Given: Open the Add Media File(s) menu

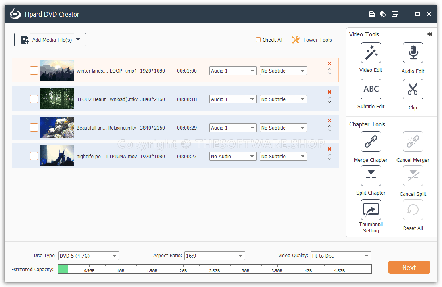Looking at the screenshot, I should (50, 40).
